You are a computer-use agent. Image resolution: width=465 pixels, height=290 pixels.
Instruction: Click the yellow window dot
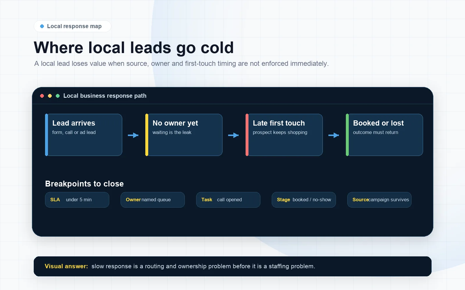[x=50, y=96]
